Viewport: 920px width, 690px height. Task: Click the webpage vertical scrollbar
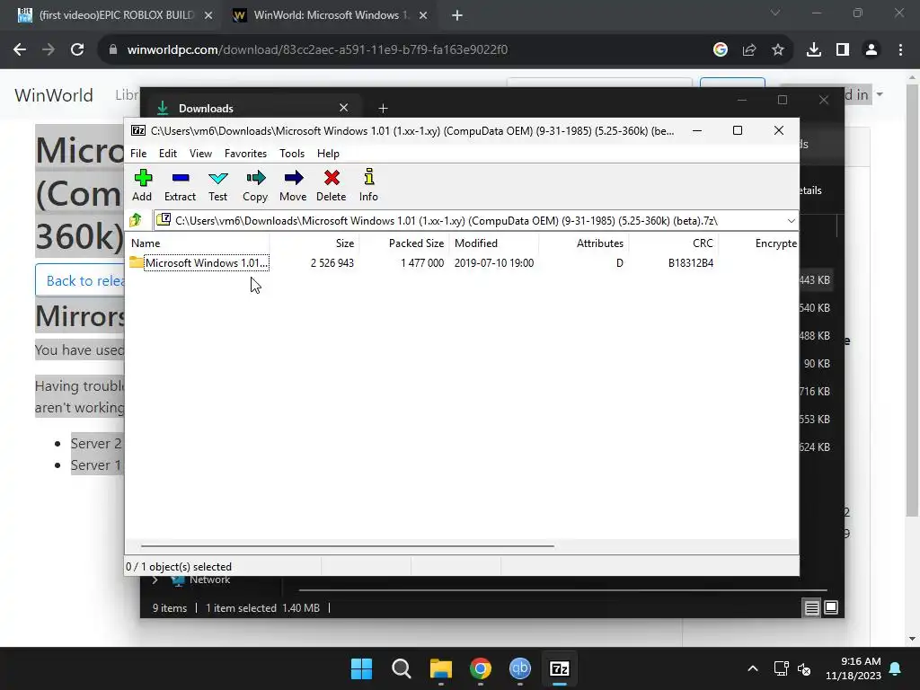[x=912, y=300]
